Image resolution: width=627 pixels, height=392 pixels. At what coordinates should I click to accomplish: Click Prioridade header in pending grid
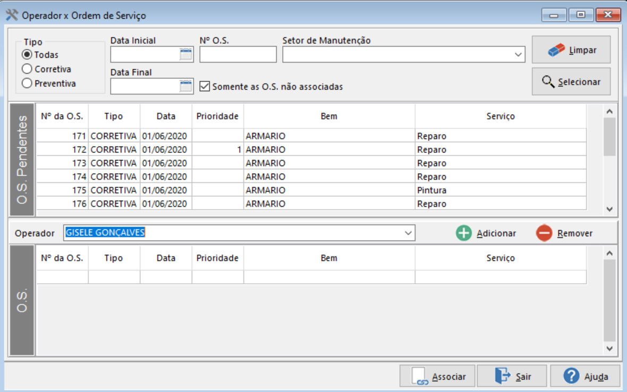218,116
